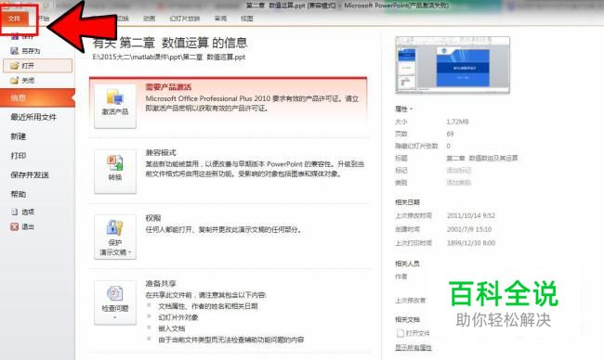
Task: Switch to the 动画 ribbon tab
Action: (149, 19)
